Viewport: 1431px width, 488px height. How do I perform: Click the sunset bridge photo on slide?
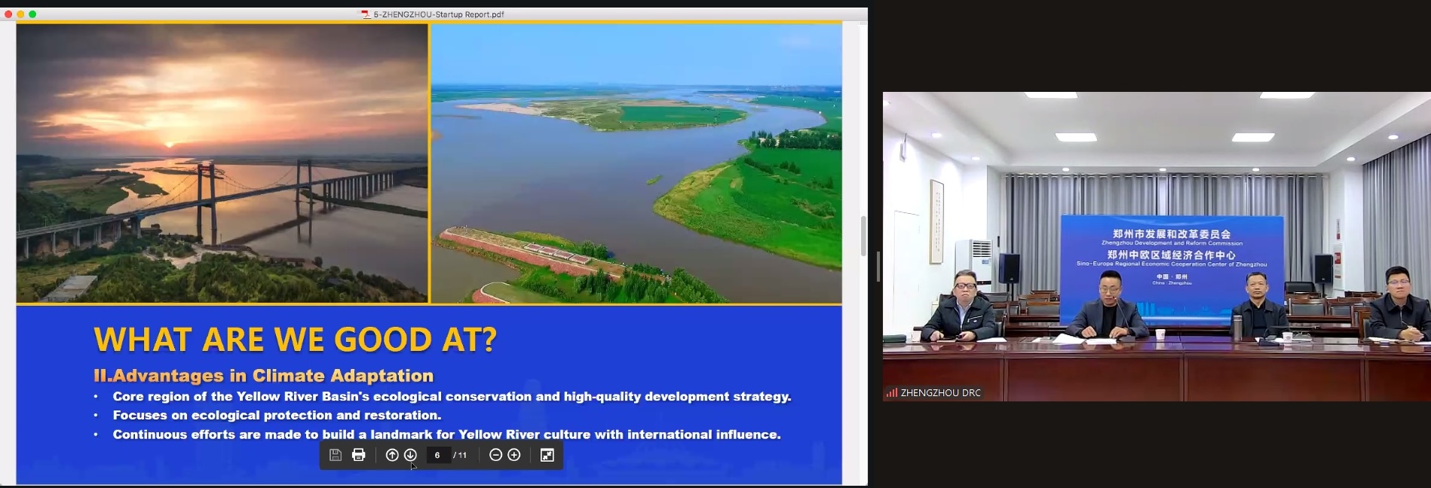click(222, 163)
